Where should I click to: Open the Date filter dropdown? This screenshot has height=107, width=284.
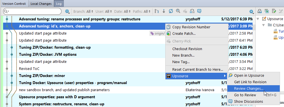(122, 12)
